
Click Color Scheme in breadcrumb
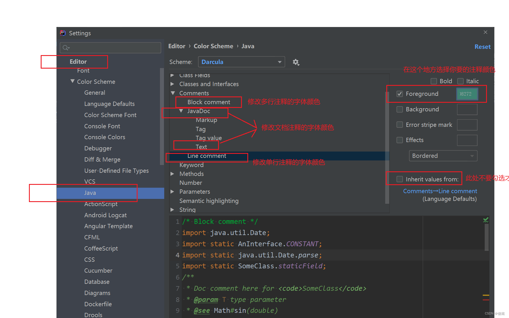pos(214,46)
